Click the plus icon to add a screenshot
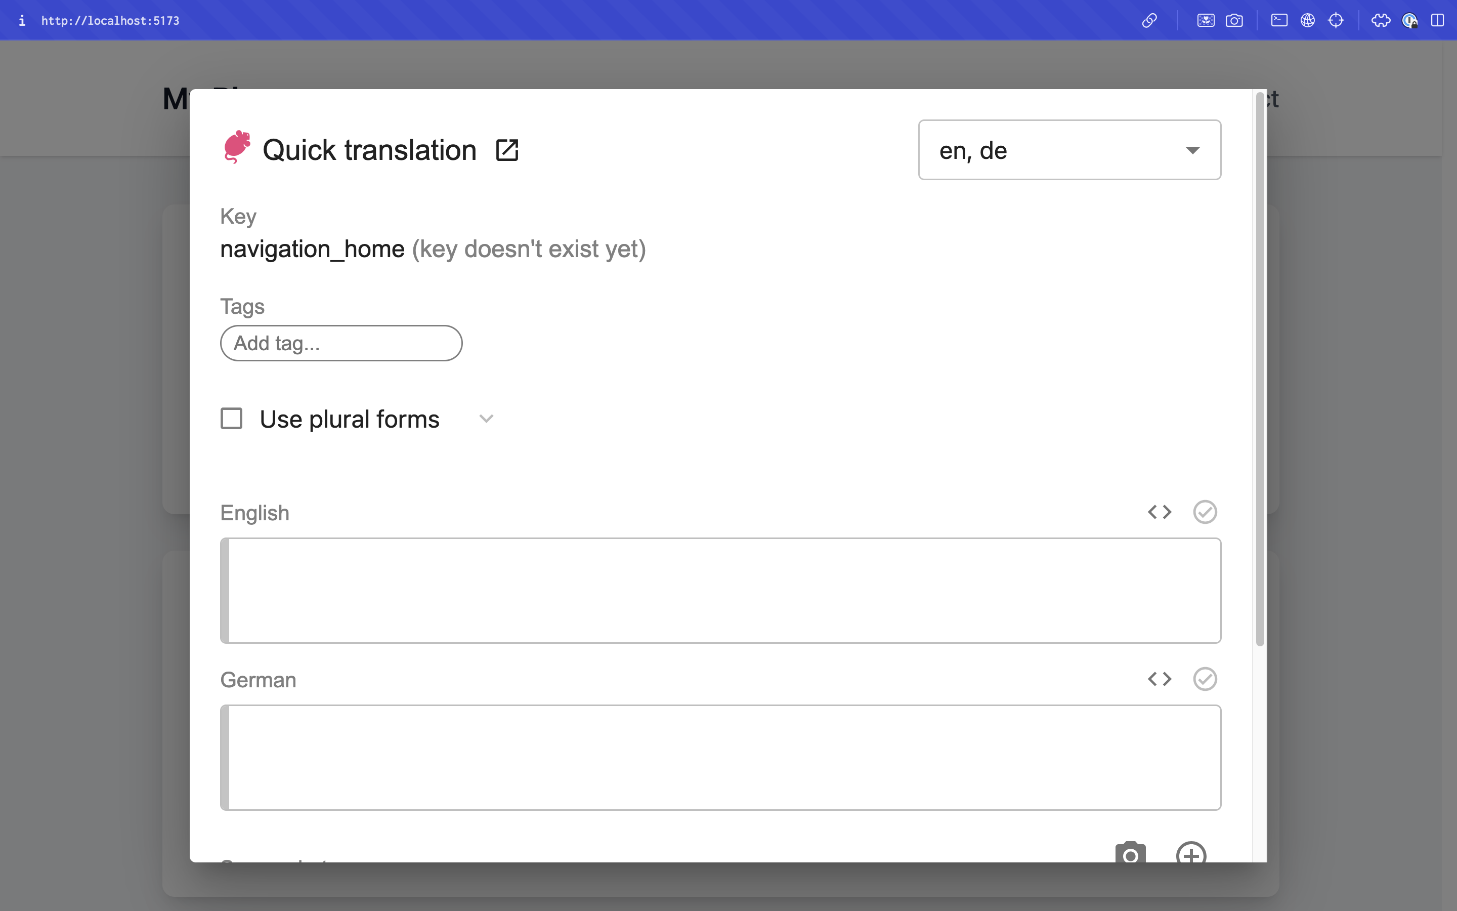1457x911 pixels. click(1191, 854)
